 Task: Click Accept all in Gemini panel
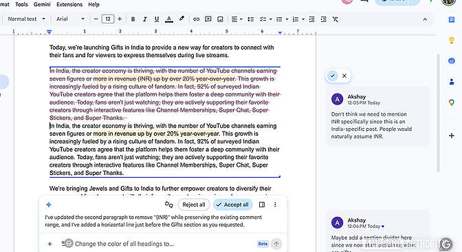click(x=233, y=204)
